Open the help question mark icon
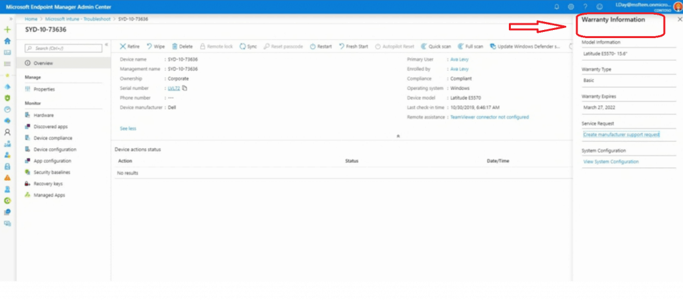The height and width of the screenshot is (300, 683). coord(586,7)
